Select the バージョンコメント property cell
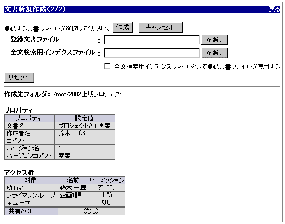 click(x=29, y=156)
